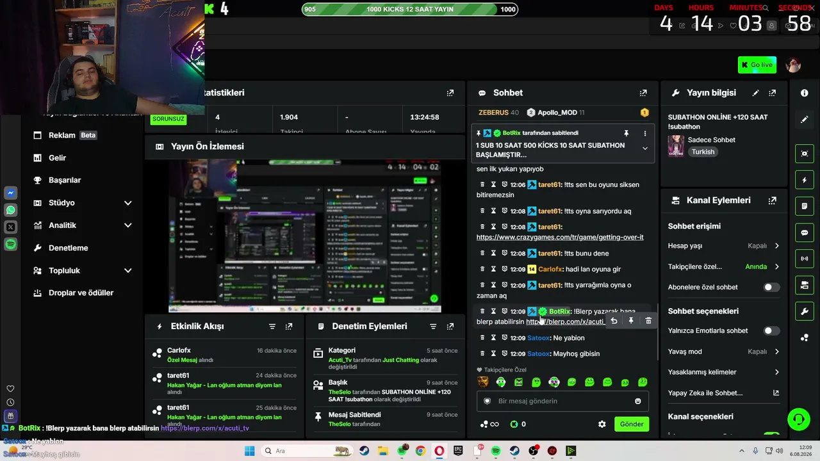Pop out the Etkinlik Akışı panel
820x461 pixels.
289,327
